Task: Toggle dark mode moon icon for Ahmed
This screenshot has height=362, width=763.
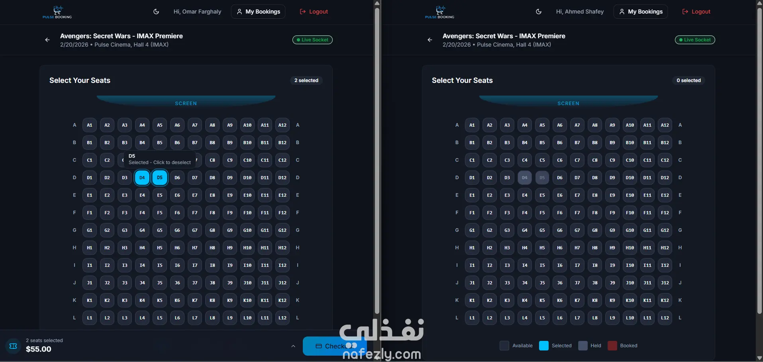Action: tap(539, 12)
